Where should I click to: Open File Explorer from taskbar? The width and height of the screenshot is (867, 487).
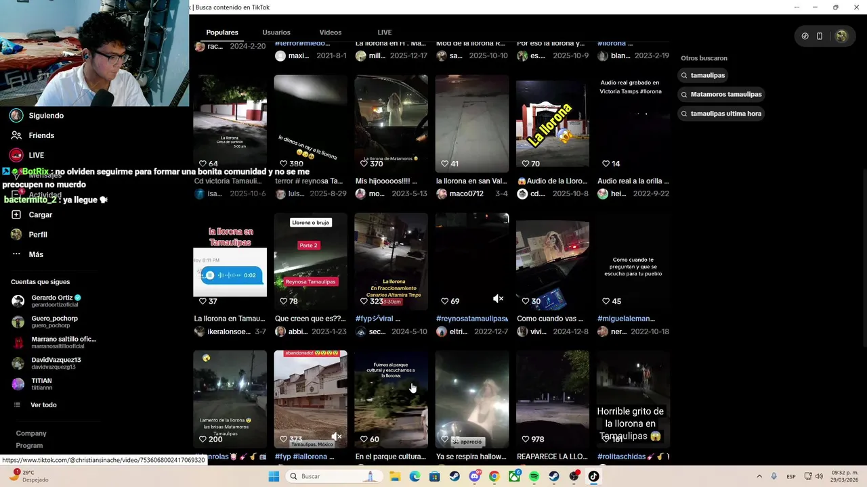395,476
